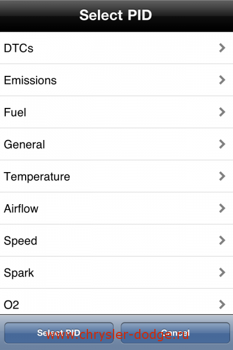
Task: Choose the Temperature list entry
Action: 116,176
